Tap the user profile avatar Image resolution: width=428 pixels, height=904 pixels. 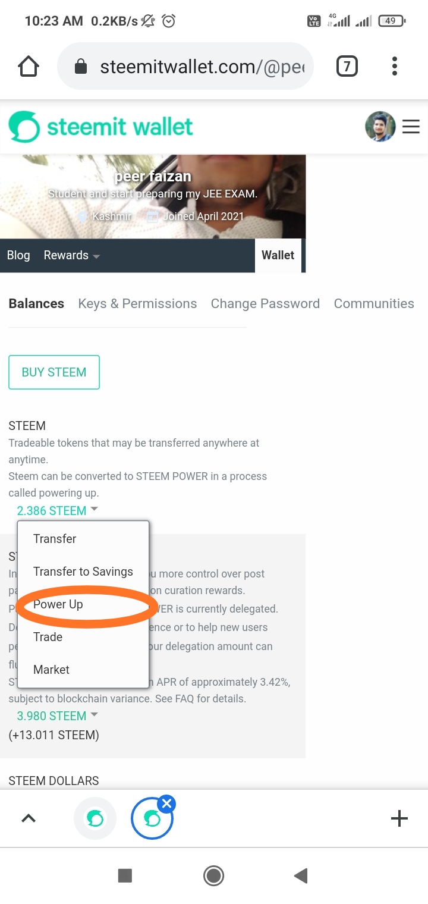pyautogui.click(x=380, y=127)
